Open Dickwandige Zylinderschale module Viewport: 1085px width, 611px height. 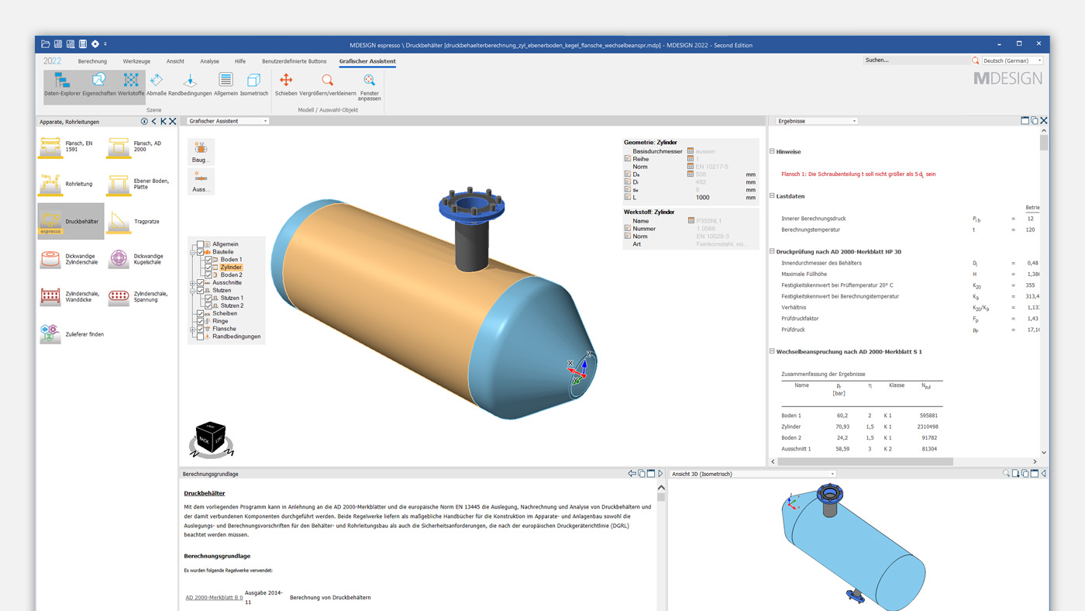pyautogui.click(x=71, y=259)
